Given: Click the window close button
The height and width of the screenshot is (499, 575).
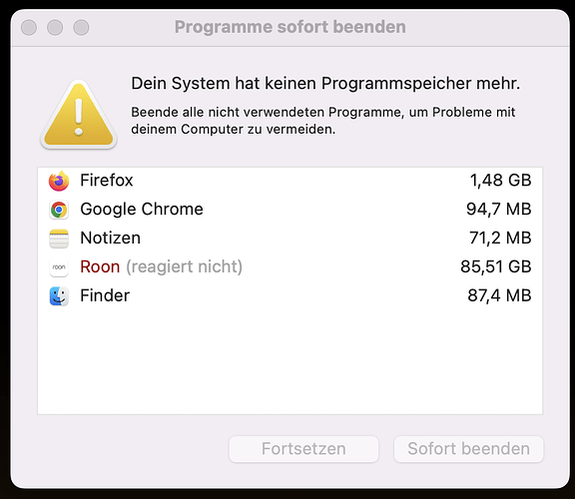Looking at the screenshot, I should (29, 28).
